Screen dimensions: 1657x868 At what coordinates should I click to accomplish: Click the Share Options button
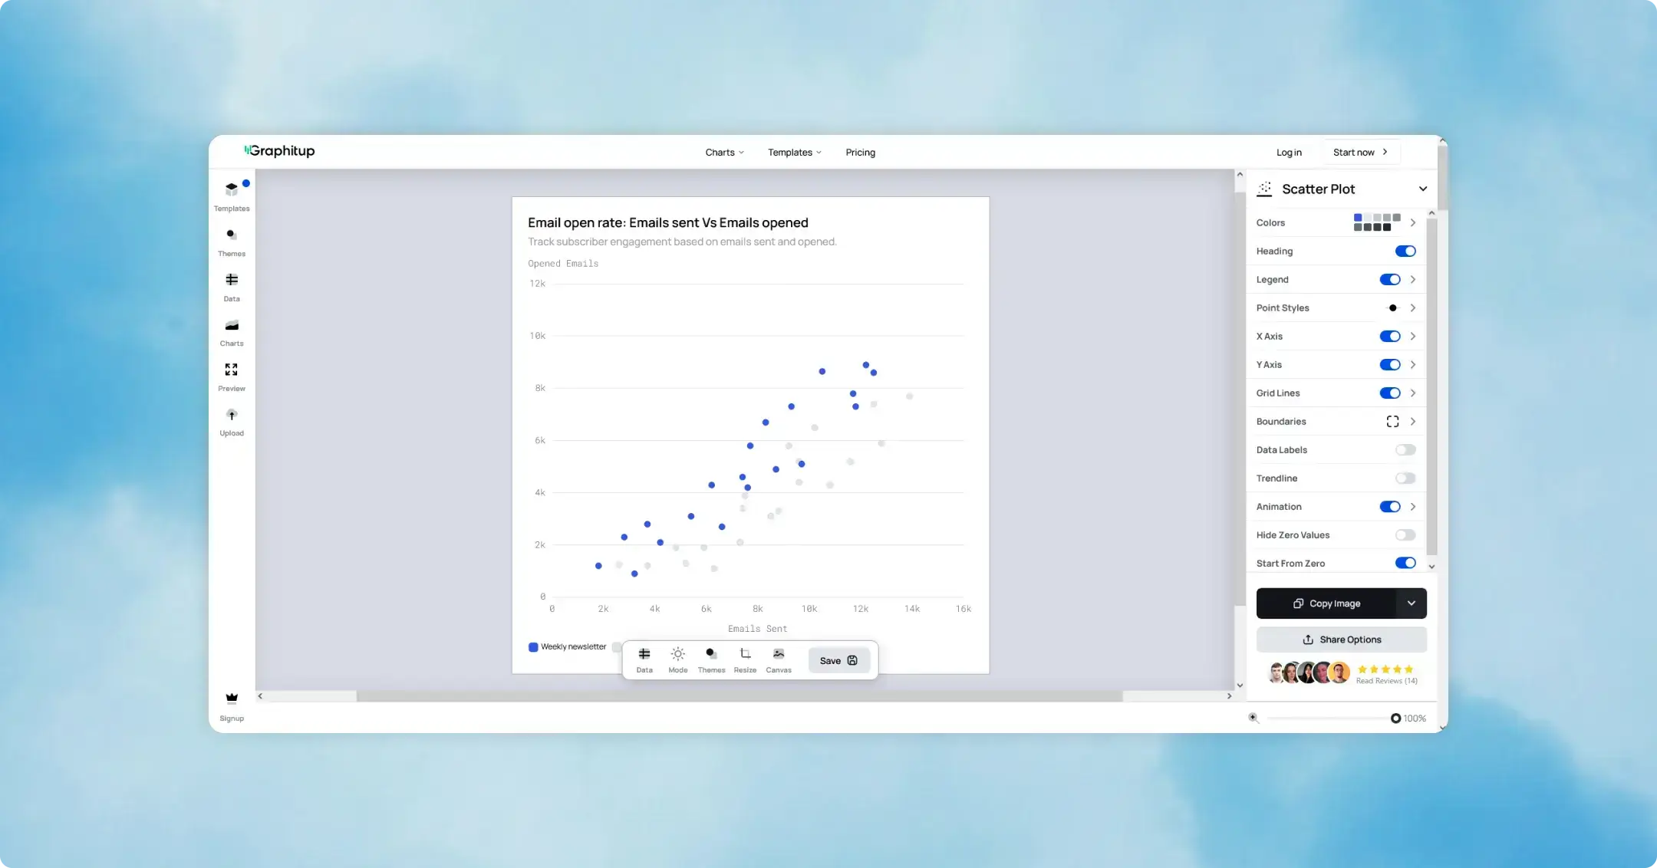click(1341, 639)
